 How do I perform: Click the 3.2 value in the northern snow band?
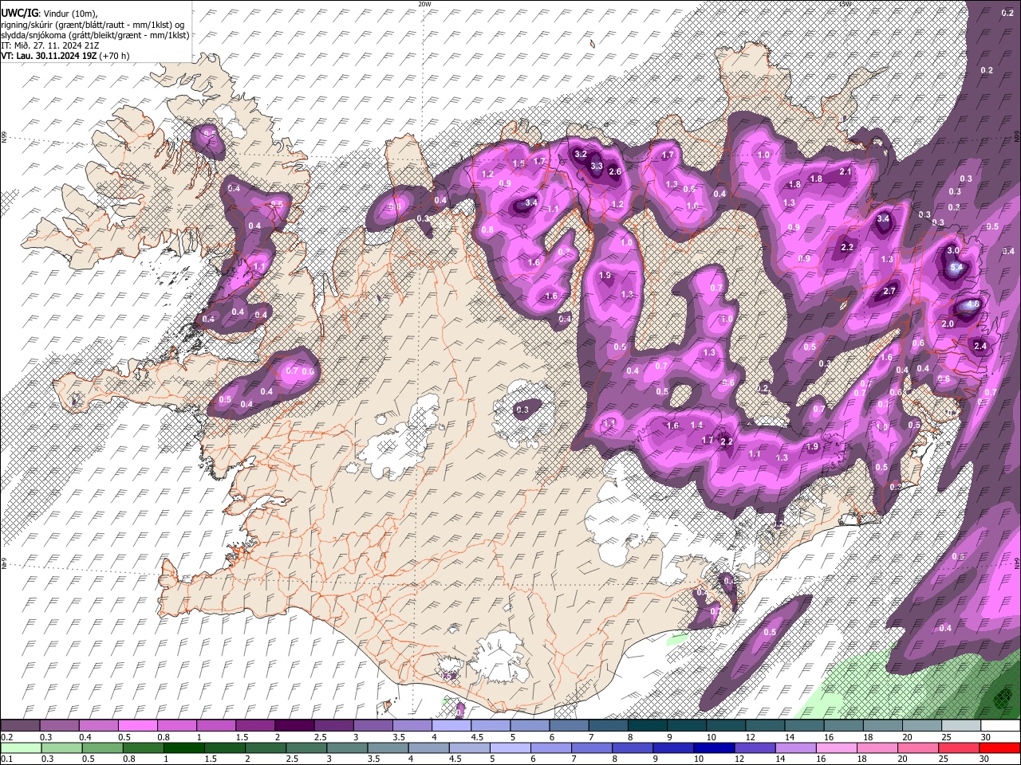(x=581, y=154)
